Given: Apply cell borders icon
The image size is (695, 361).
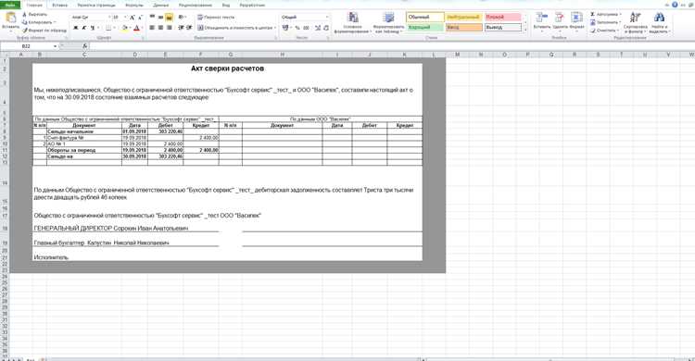Looking at the screenshot, I should click(107, 28).
